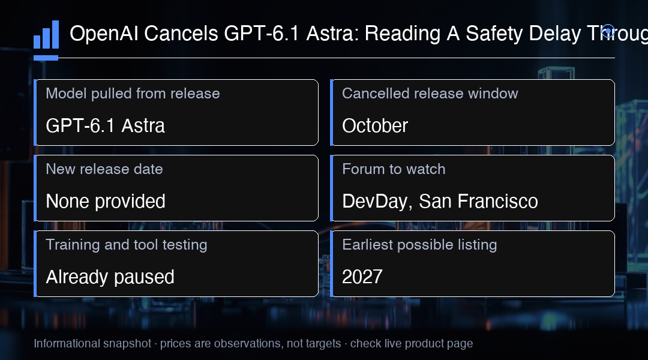
Task: Click the blue bar chart logo icon
Action: 46,35
